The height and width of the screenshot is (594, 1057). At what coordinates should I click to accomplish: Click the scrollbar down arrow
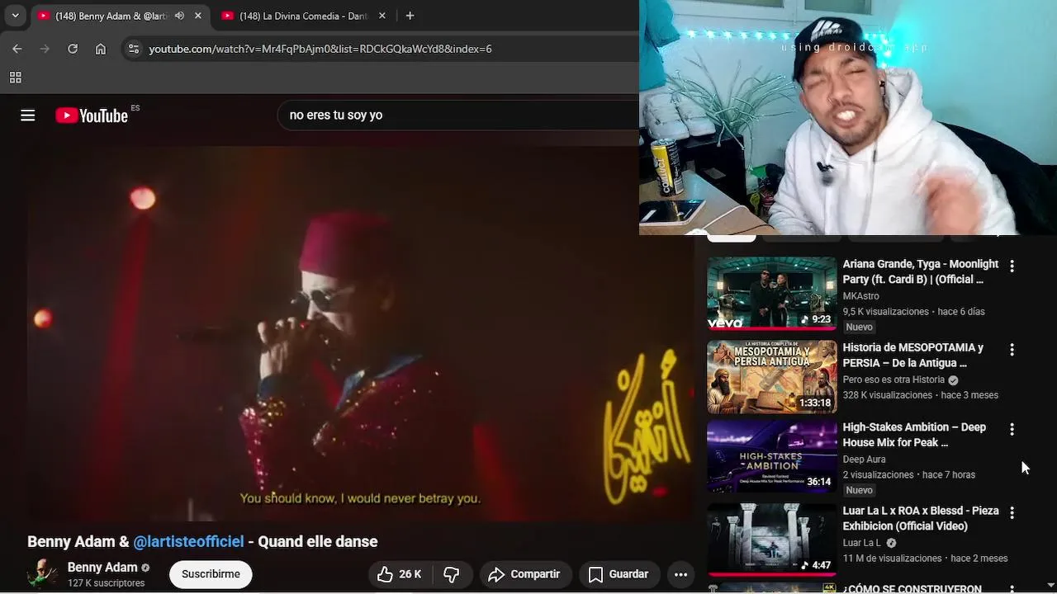click(1050, 587)
